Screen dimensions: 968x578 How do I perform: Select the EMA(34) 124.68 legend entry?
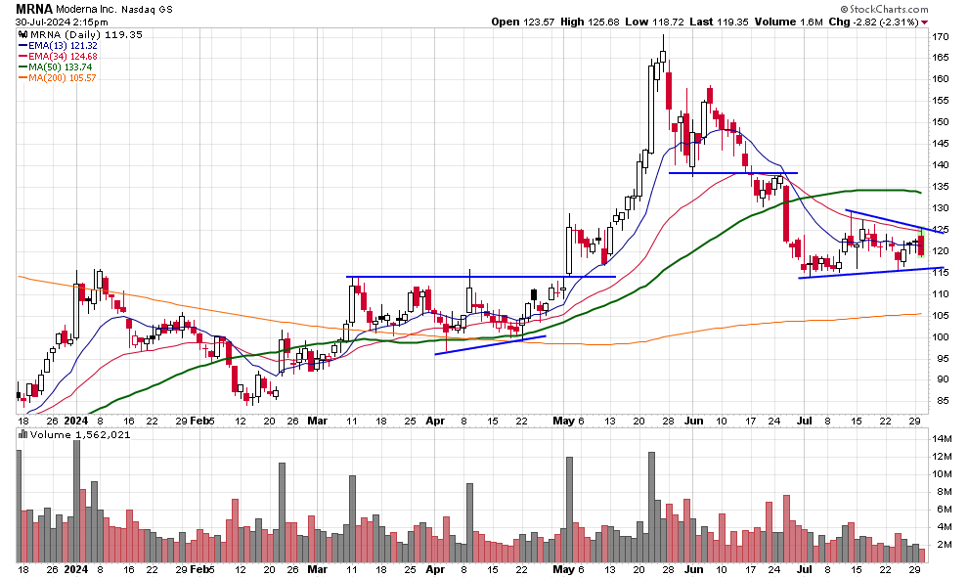[x=63, y=56]
